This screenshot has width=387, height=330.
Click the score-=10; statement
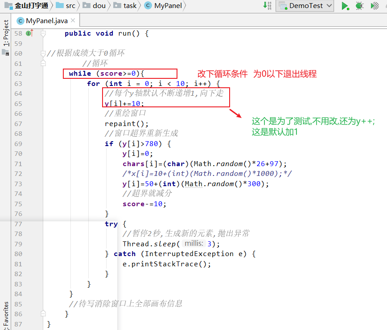[x=144, y=204]
